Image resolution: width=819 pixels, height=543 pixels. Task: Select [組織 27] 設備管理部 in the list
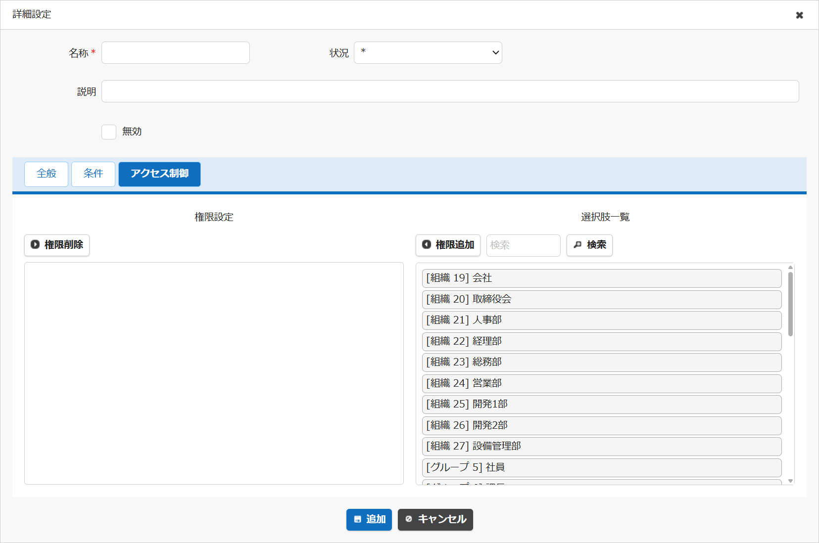pyautogui.click(x=602, y=447)
